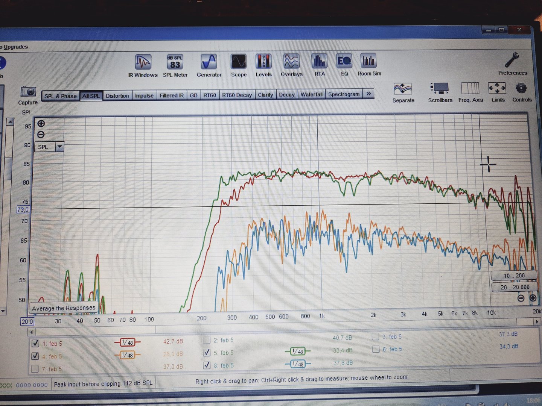Zoom in vertical axis with plus icon
Image resolution: width=542 pixels, height=406 pixels.
41,123
